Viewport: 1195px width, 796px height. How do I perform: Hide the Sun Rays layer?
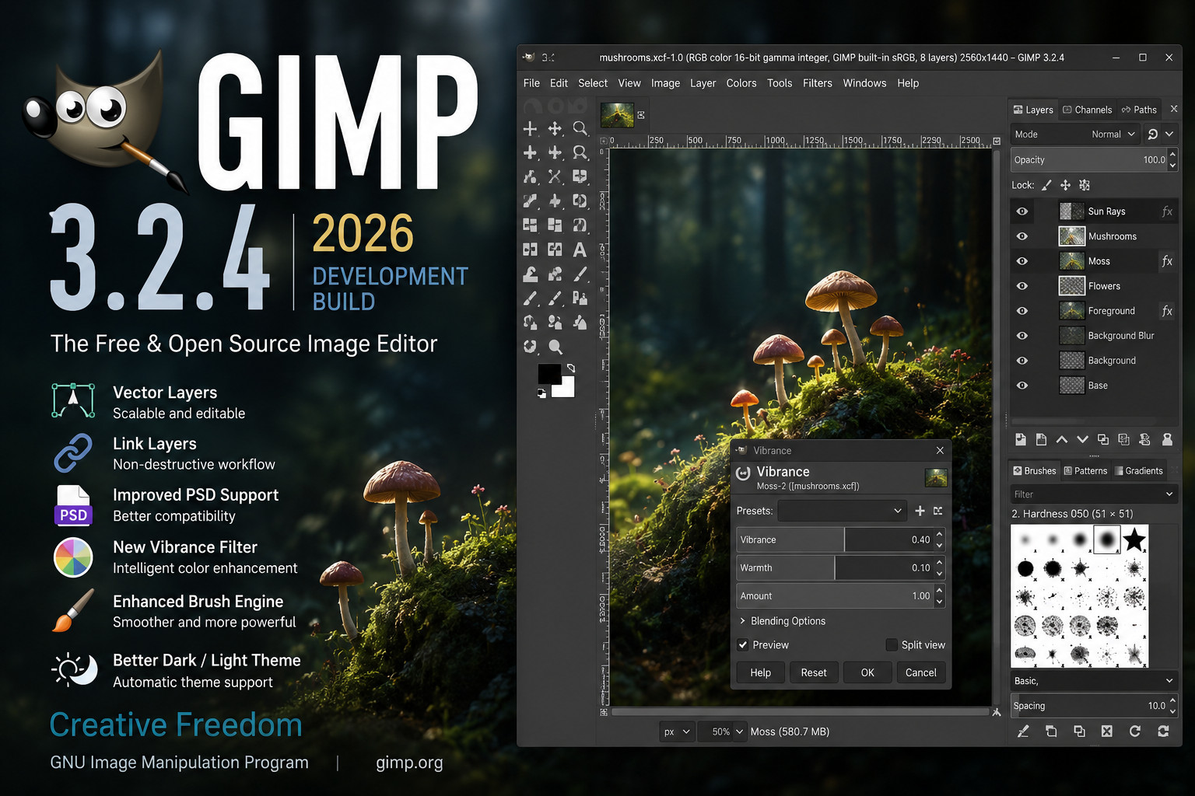(x=1022, y=211)
